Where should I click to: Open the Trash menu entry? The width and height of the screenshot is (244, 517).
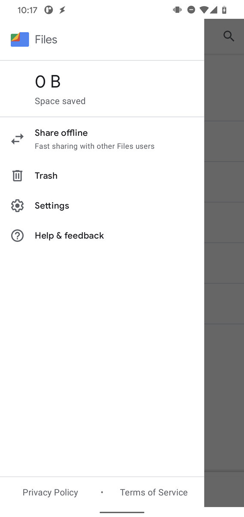click(x=102, y=176)
